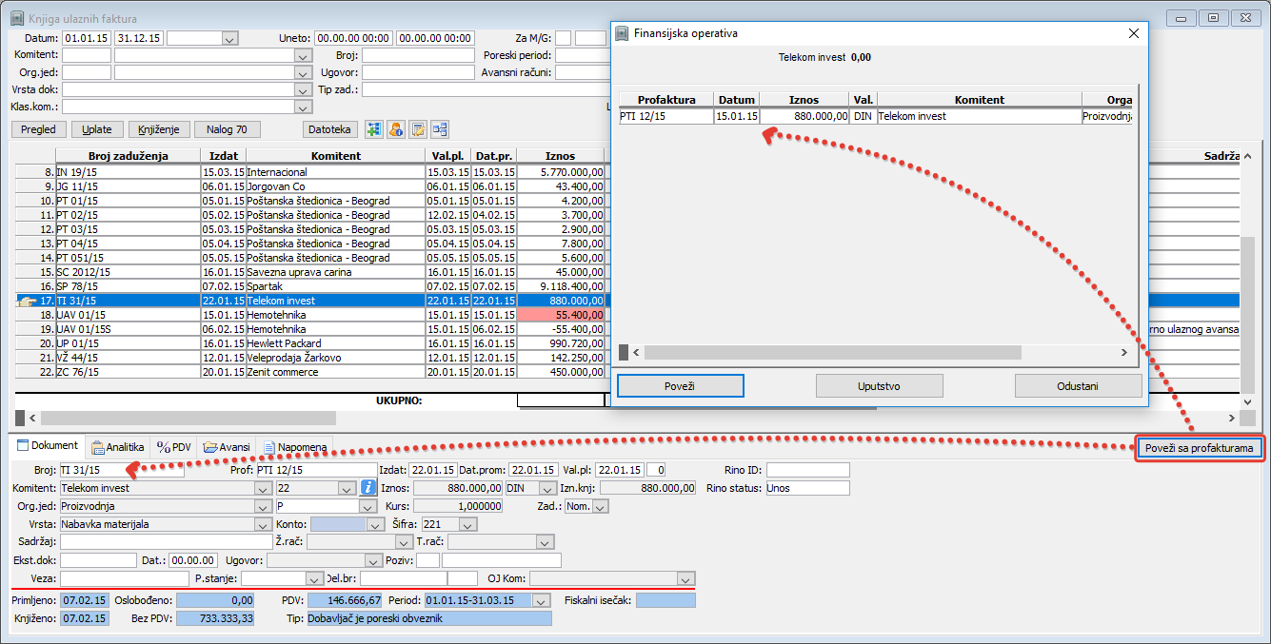The image size is (1271, 644).
Task: Click the green table import toolbar icon
Action: [x=373, y=129]
